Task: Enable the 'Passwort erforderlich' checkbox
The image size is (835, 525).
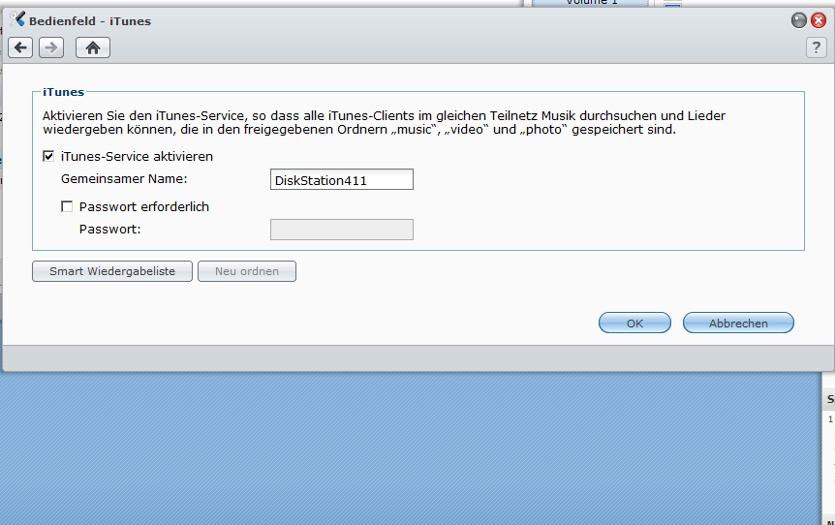Action: click(x=67, y=206)
